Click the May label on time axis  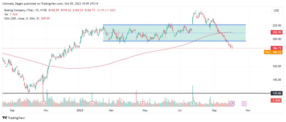[145, 110]
